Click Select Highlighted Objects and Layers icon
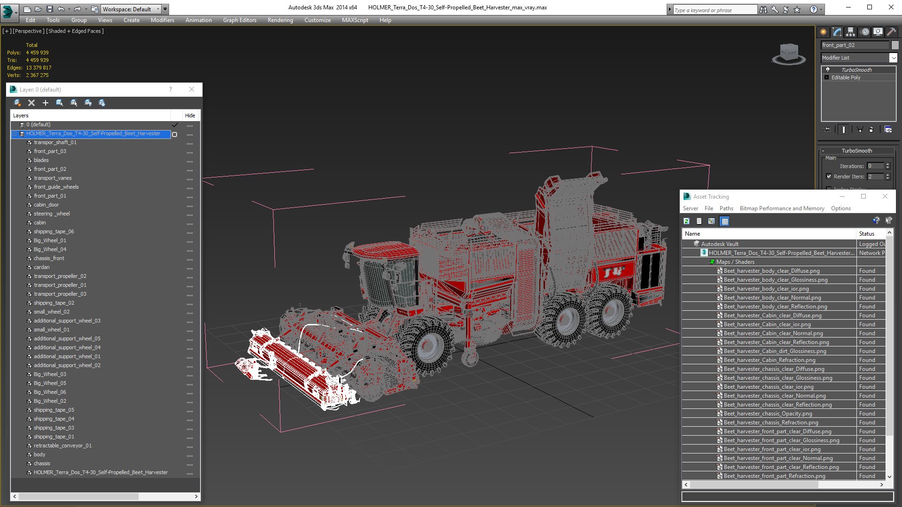The image size is (902, 507). tap(60, 103)
